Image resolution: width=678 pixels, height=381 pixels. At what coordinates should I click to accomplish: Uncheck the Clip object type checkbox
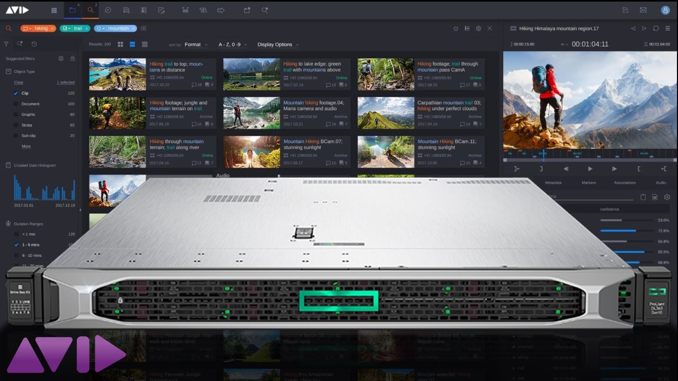pyautogui.click(x=16, y=93)
